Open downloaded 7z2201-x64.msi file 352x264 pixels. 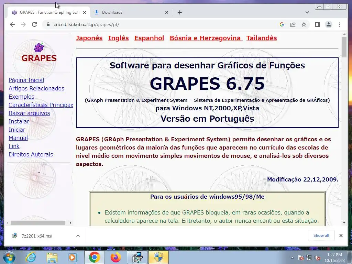37,236
